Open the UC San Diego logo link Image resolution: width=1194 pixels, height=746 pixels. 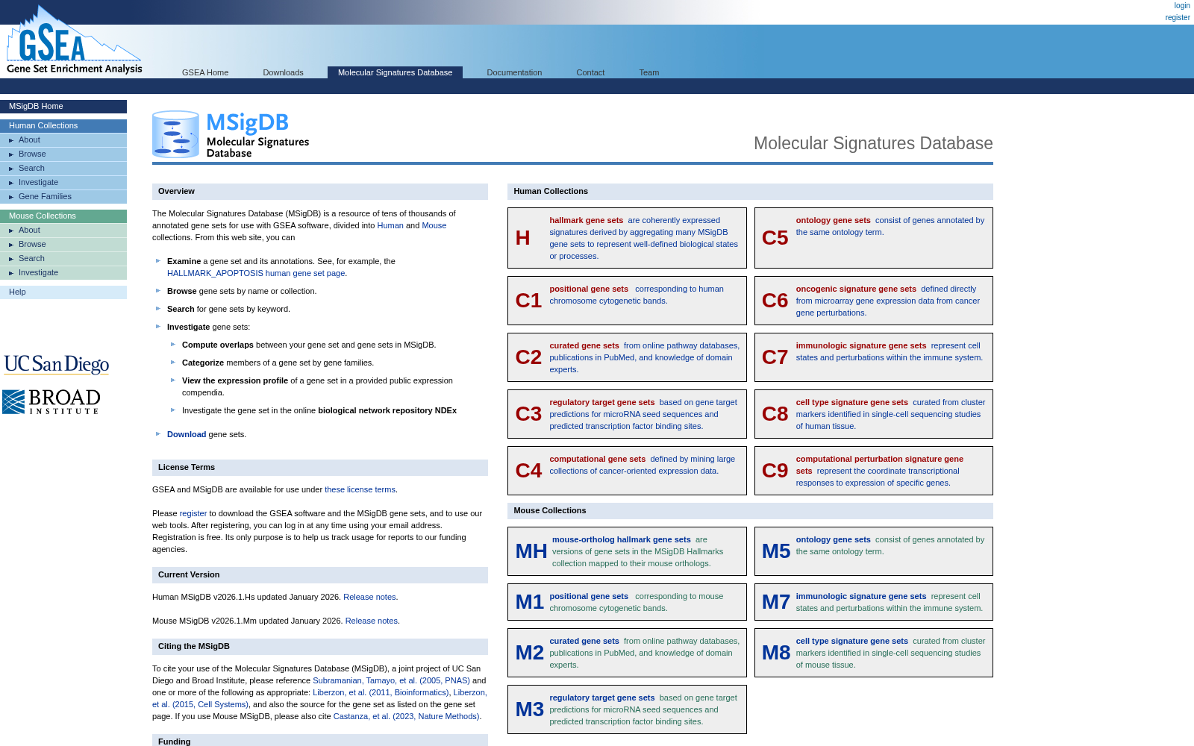point(57,364)
